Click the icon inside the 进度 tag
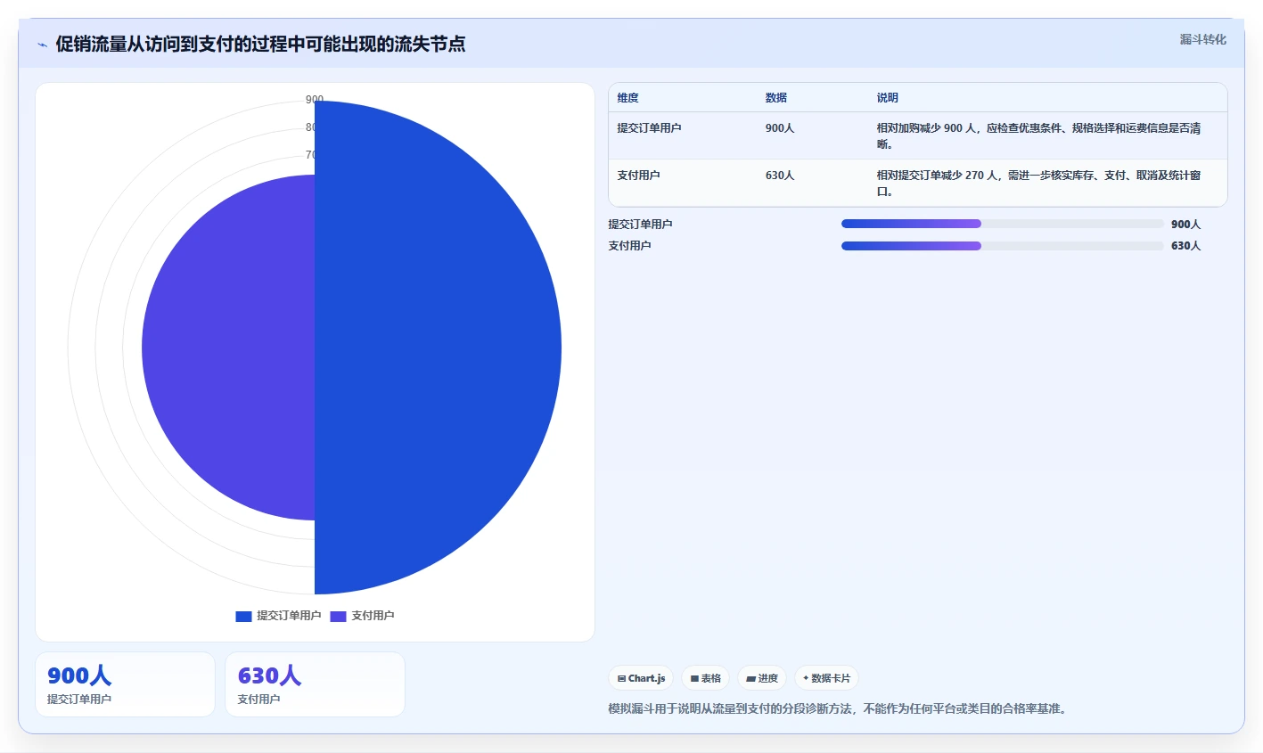 (x=750, y=679)
